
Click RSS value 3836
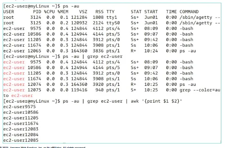tap(98, 51)
